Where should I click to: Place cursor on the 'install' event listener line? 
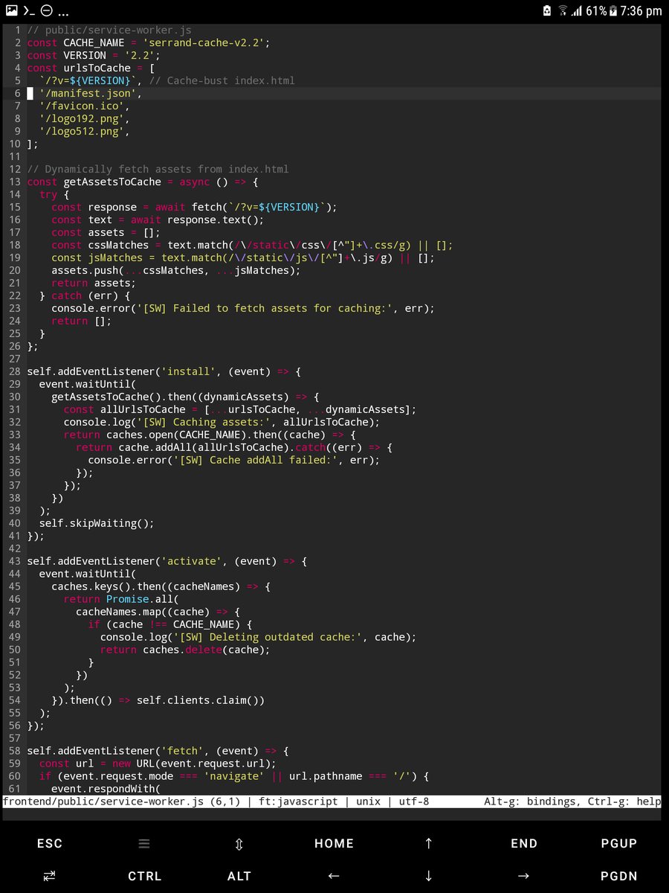coord(164,371)
